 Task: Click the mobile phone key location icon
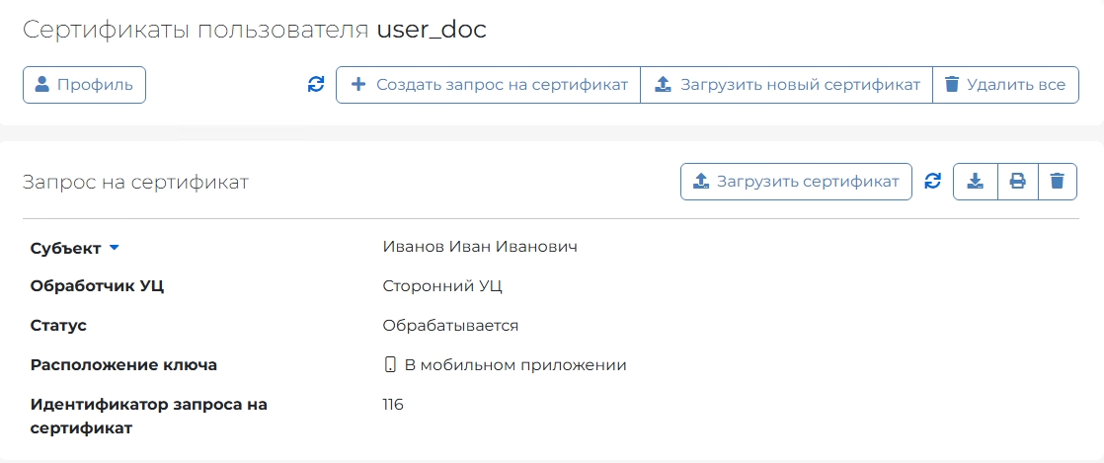click(x=389, y=365)
